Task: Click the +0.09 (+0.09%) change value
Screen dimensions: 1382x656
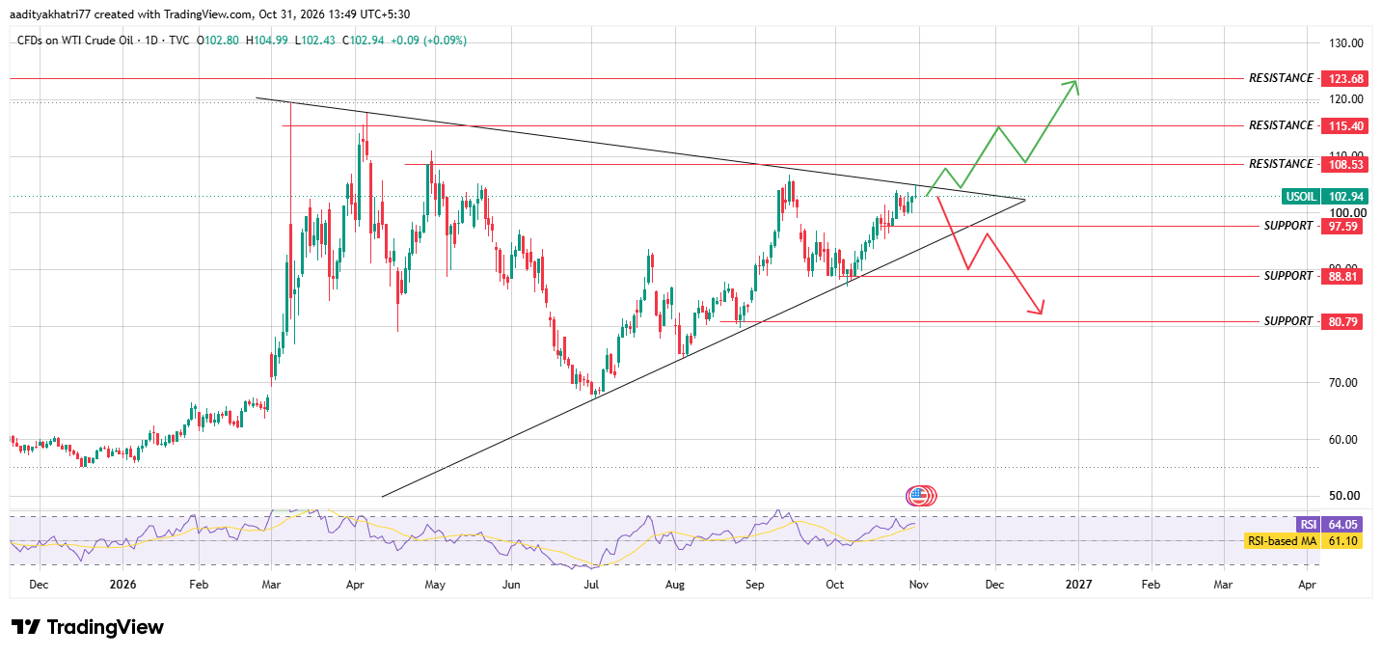Action: point(431,41)
